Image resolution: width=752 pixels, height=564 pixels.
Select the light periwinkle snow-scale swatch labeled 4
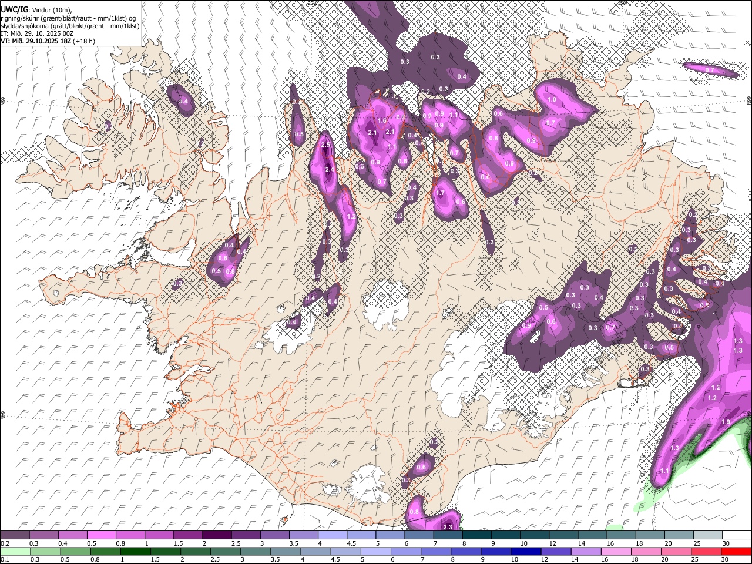pos(333,535)
